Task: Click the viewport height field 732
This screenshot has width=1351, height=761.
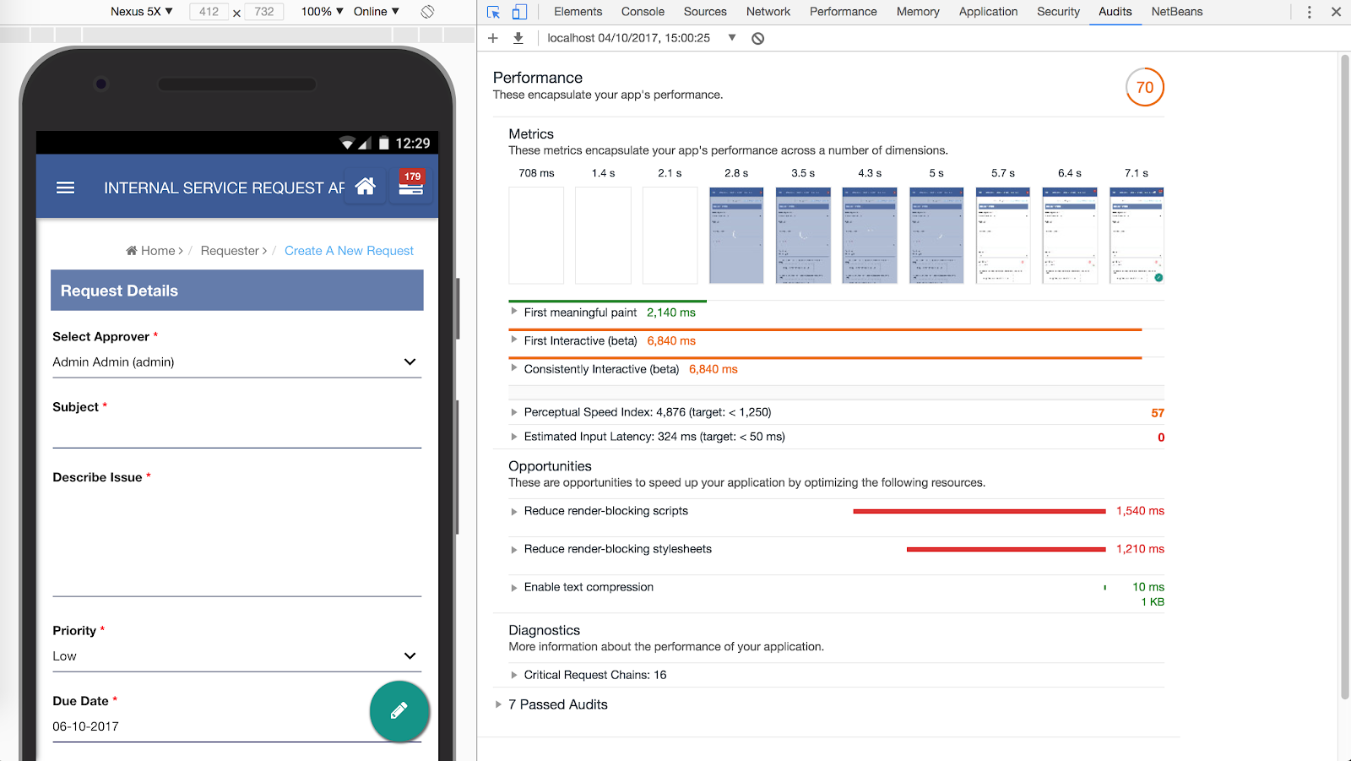Action: tap(264, 12)
